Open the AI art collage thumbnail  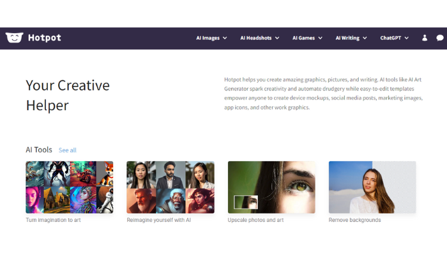[x=69, y=187]
